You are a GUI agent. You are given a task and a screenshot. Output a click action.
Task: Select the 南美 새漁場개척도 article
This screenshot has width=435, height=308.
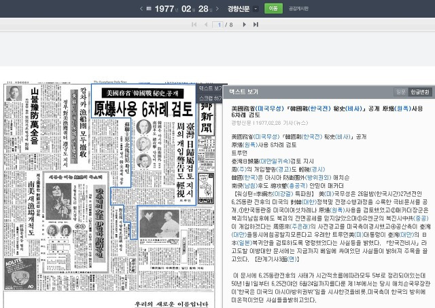tap(31, 208)
